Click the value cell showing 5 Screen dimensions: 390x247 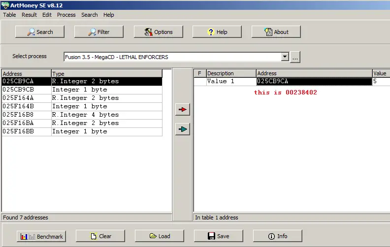point(381,81)
